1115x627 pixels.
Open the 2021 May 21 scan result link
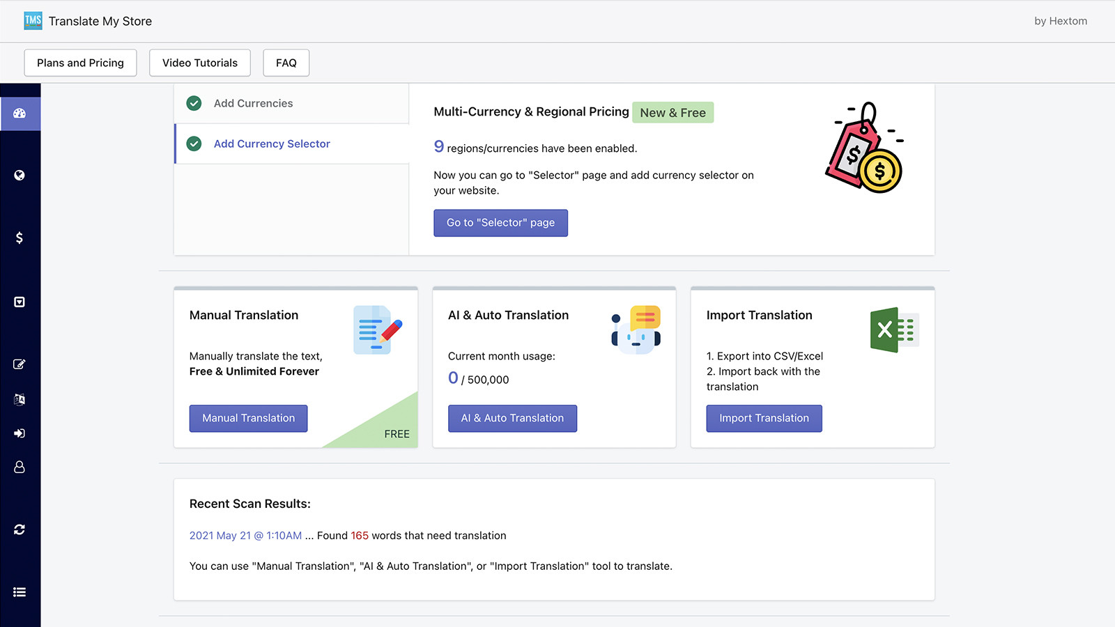[x=245, y=536]
